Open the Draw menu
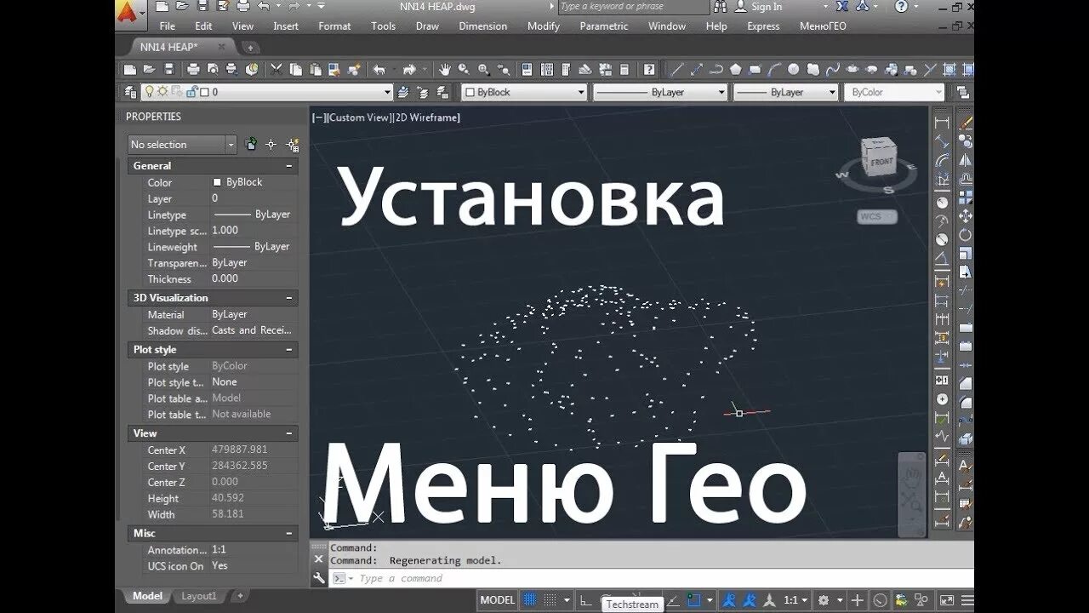Screen dimensions: 1089x613 coord(427,26)
